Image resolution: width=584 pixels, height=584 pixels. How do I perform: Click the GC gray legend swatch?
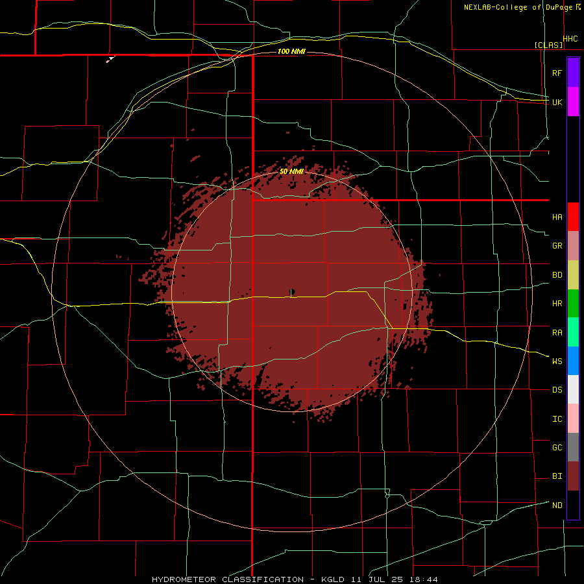click(573, 447)
